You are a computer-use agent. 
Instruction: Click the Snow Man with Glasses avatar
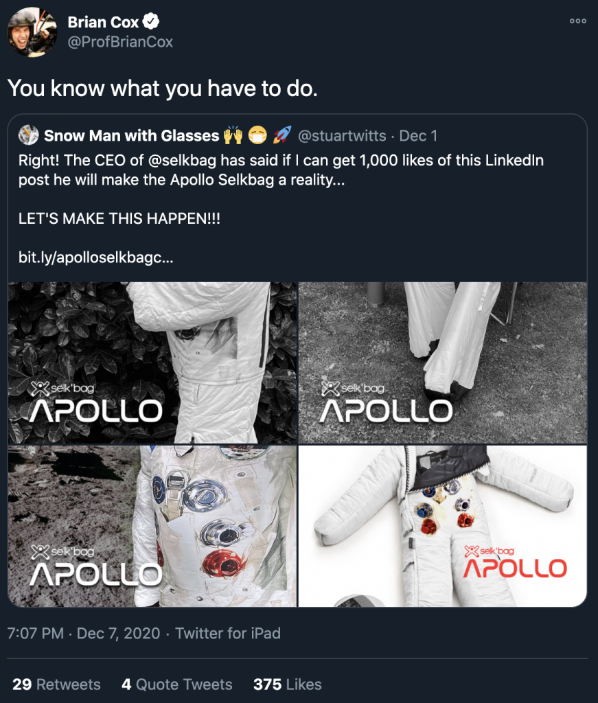[x=28, y=135]
